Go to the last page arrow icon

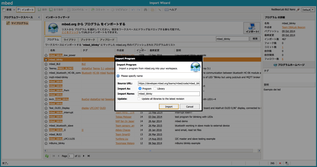click(89, 156)
